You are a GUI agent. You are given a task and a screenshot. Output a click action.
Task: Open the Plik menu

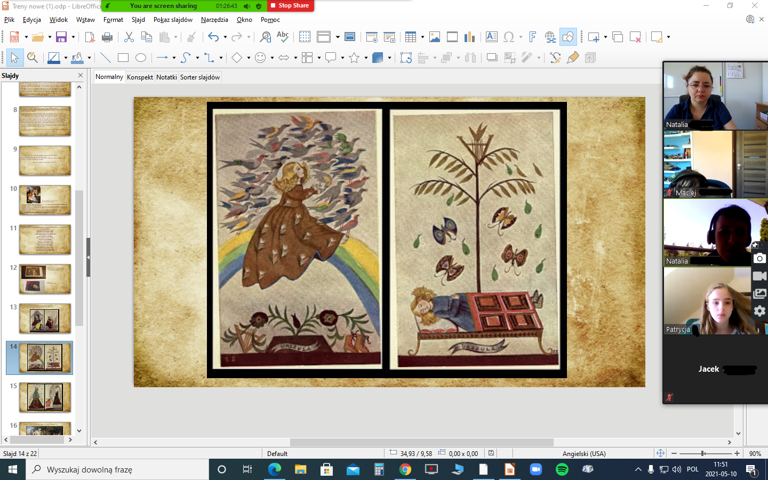click(x=10, y=20)
